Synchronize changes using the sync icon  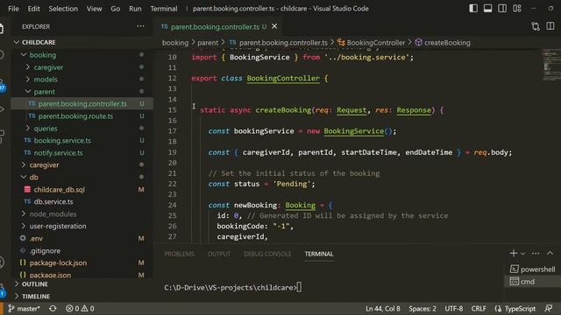[x=53, y=309]
